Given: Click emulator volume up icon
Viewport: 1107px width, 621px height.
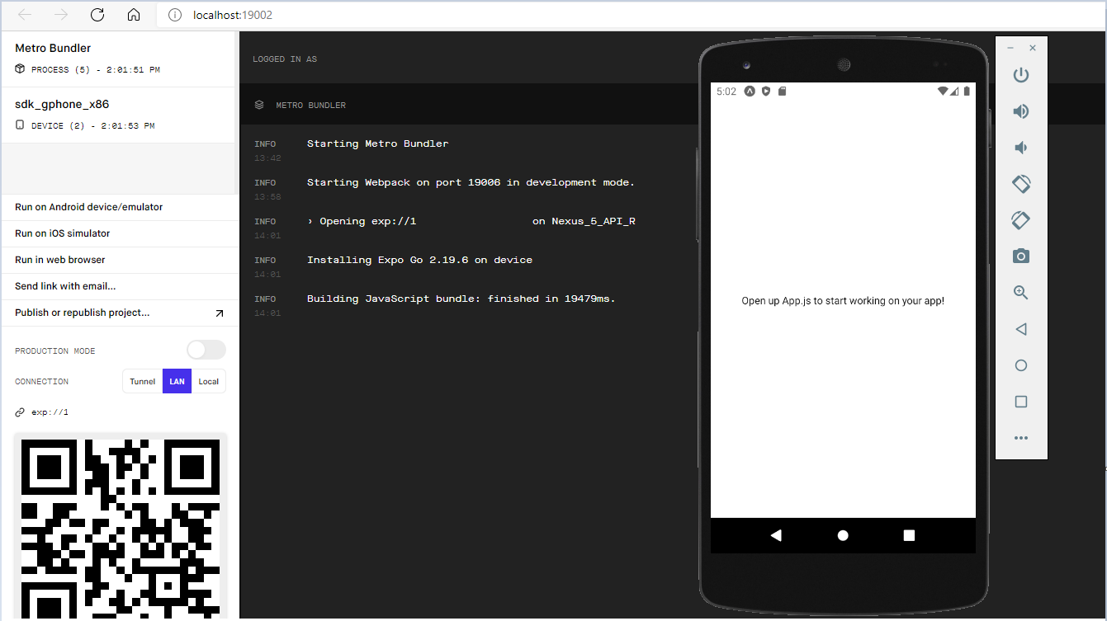Looking at the screenshot, I should coord(1021,111).
